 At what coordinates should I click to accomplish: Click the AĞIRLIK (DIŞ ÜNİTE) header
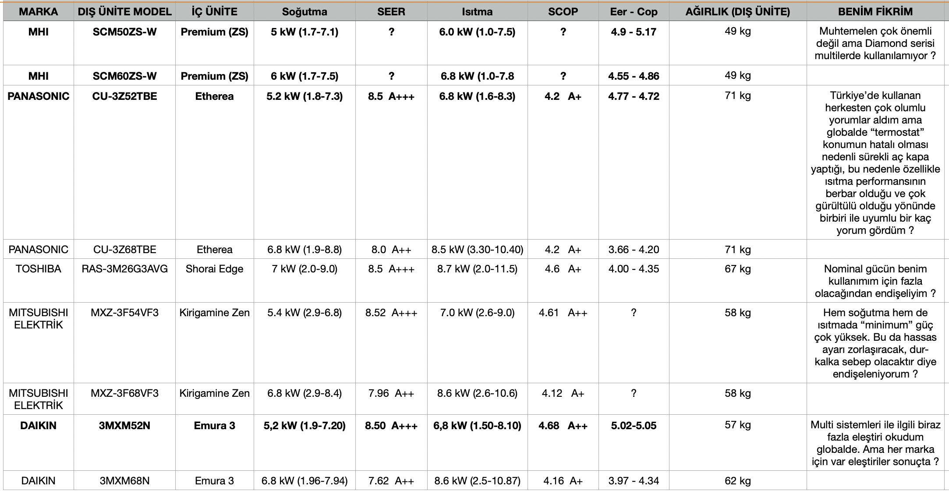click(737, 12)
